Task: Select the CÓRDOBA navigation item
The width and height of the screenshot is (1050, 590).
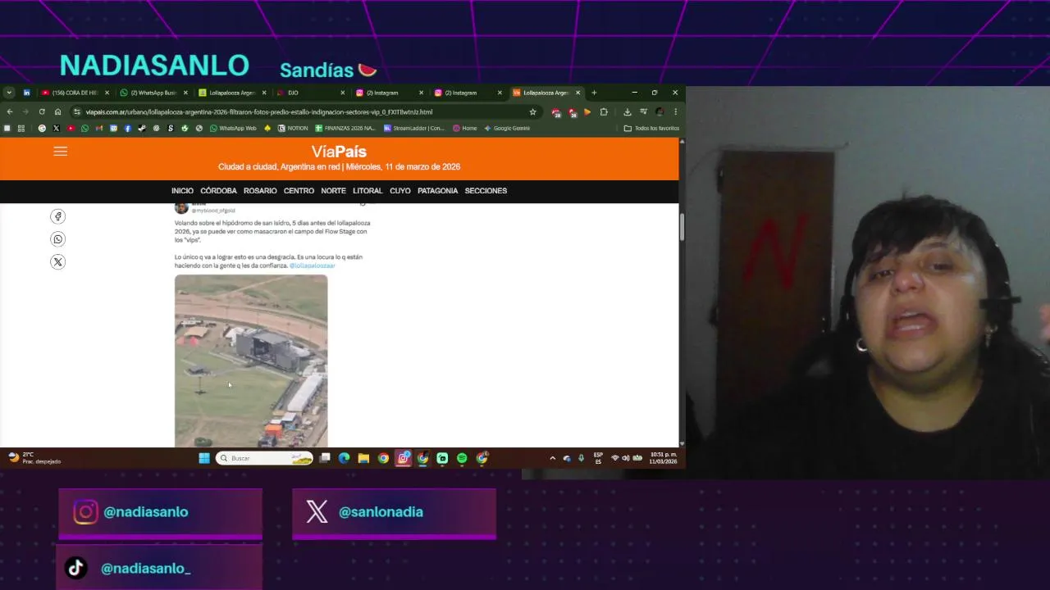Action: pos(218,191)
